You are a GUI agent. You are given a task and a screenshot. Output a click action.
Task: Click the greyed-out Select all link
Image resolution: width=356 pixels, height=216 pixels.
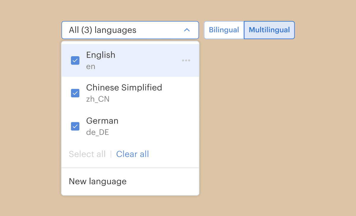pyautogui.click(x=87, y=154)
